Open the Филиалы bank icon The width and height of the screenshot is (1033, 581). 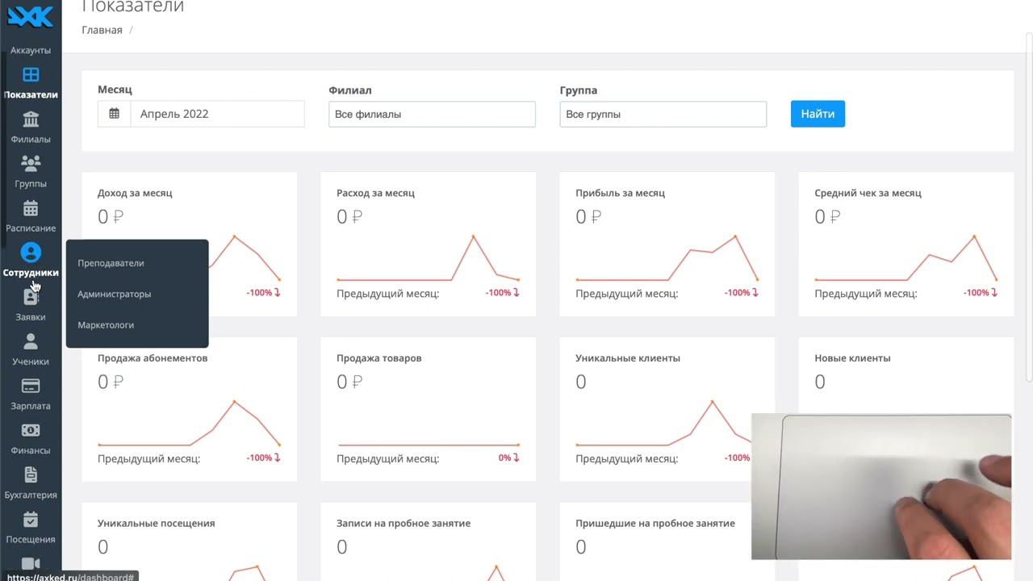[x=31, y=119]
